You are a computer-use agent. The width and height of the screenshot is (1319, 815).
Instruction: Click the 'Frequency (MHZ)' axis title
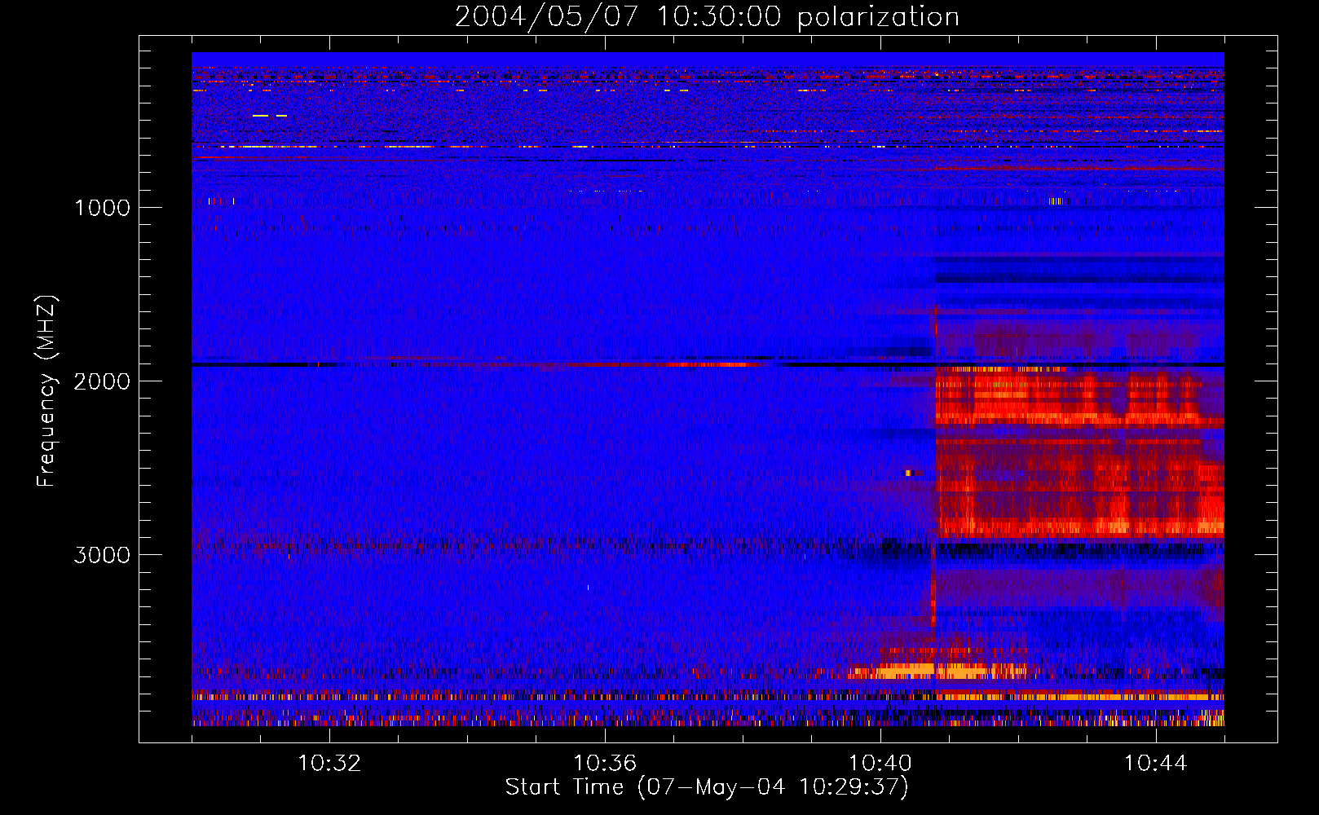[46, 391]
